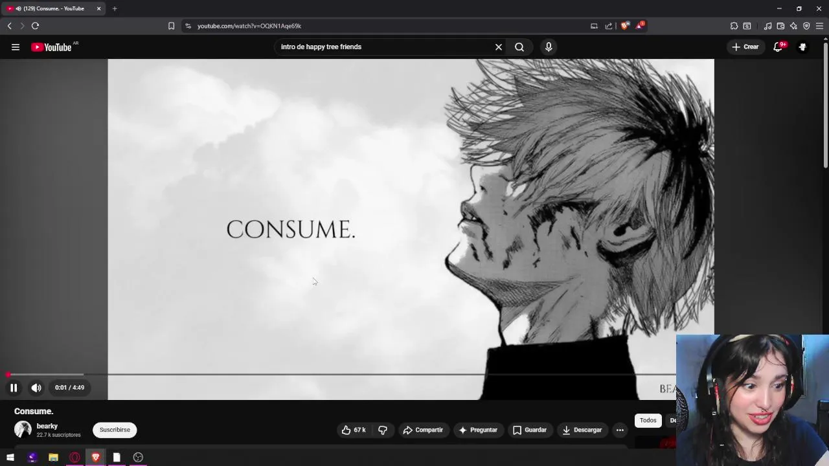Close the Consume. - YouTube tab
The image size is (829, 466).
98,8
